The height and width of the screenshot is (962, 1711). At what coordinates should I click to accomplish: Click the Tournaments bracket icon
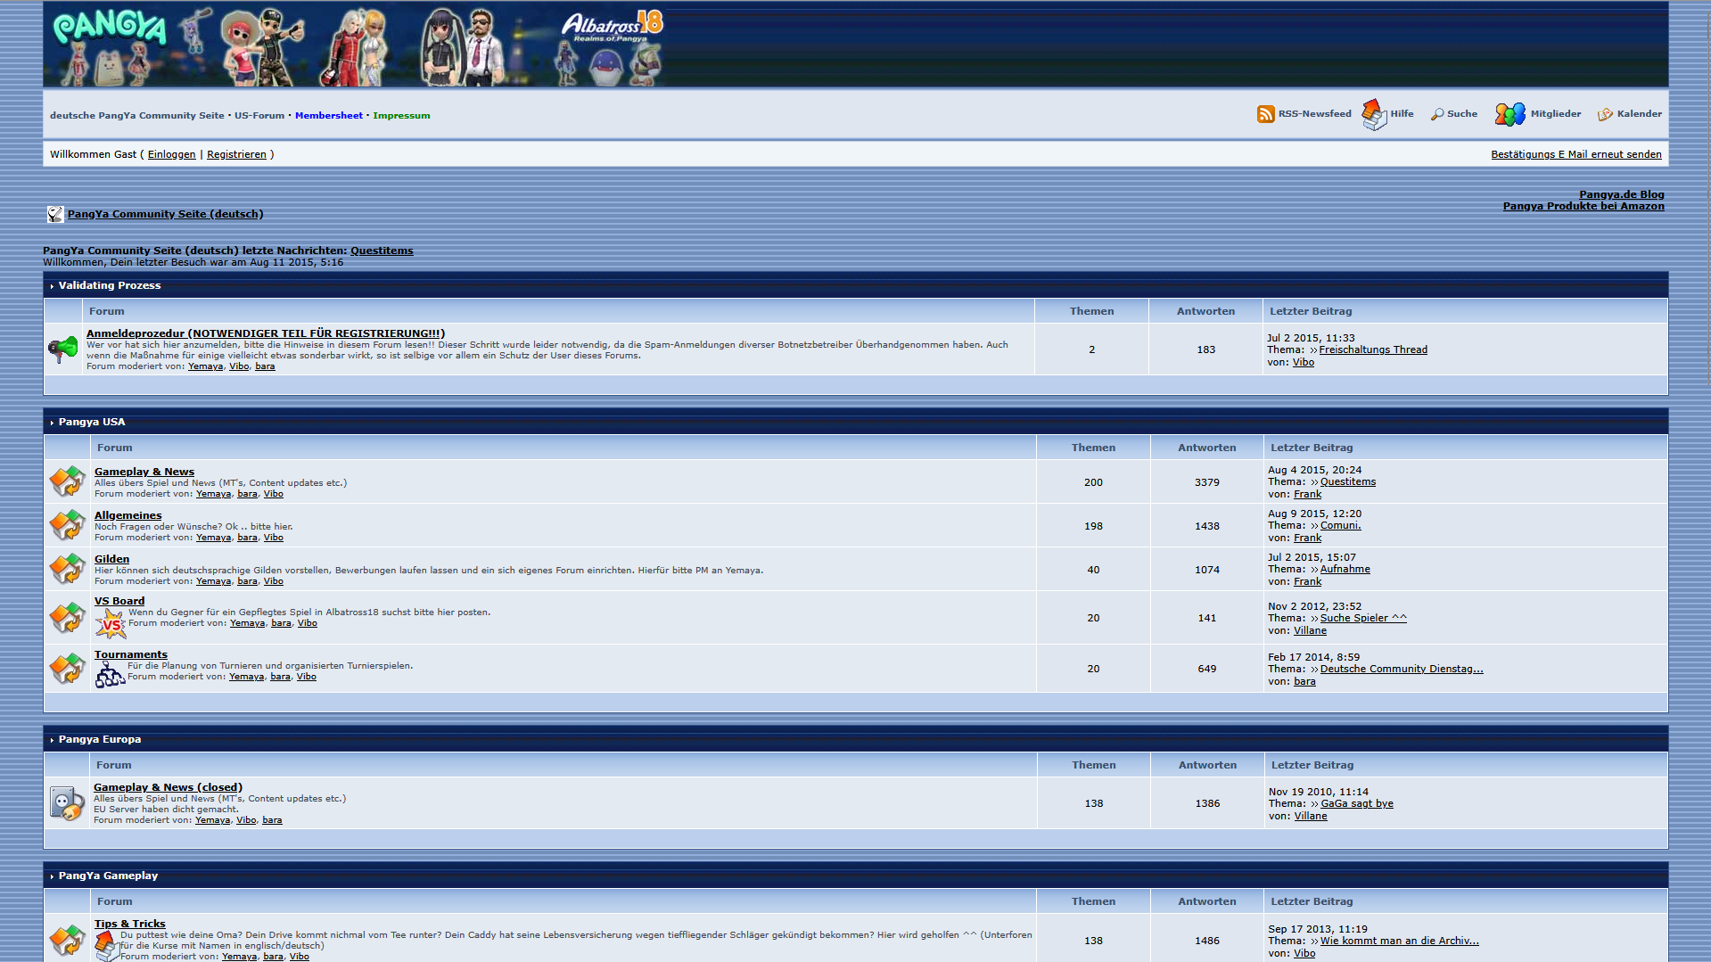click(110, 675)
